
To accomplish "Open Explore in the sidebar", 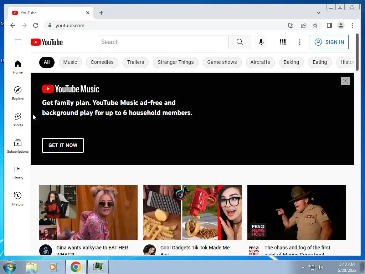I will (18, 93).
